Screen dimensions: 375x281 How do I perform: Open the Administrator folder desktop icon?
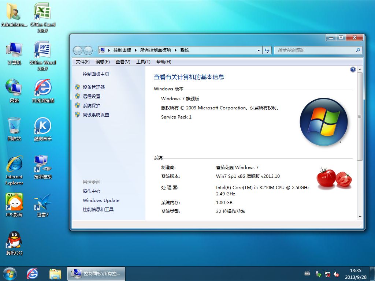[x=14, y=15]
